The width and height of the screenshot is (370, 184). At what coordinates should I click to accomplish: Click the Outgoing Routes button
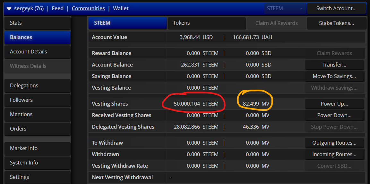coord(334,143)
